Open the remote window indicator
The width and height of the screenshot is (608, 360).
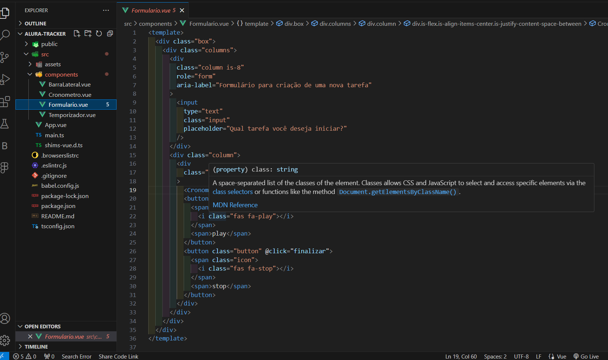[x=4, y=356]
